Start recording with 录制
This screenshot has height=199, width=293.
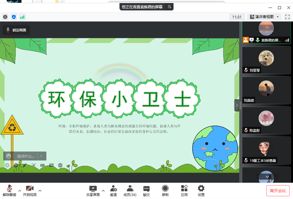[x=165, y=191]
